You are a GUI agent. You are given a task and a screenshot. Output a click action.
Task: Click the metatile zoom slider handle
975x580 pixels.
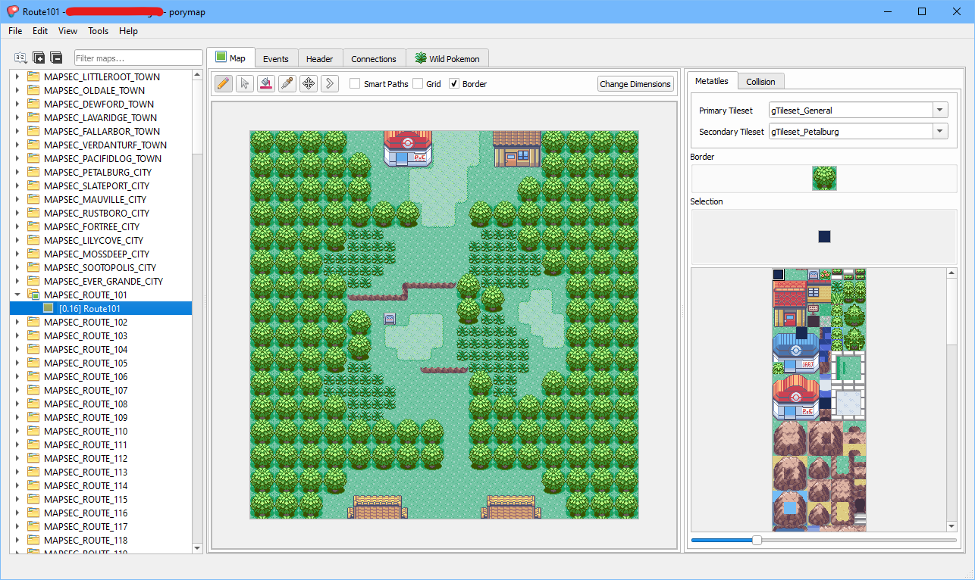pos(757,540)
